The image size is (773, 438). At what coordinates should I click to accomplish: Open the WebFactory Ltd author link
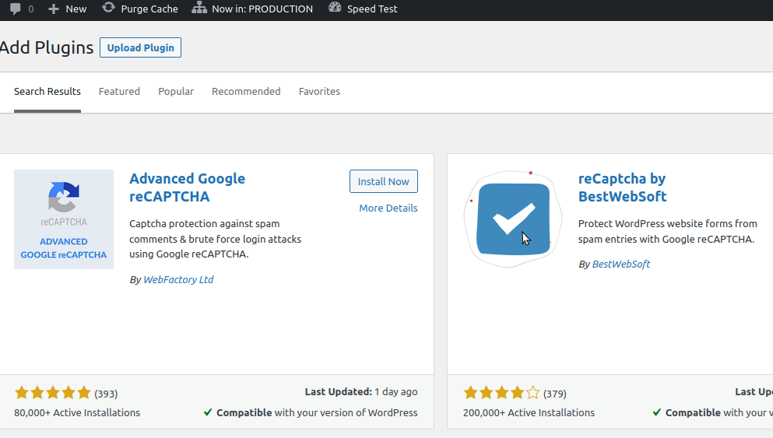point(178,280)
